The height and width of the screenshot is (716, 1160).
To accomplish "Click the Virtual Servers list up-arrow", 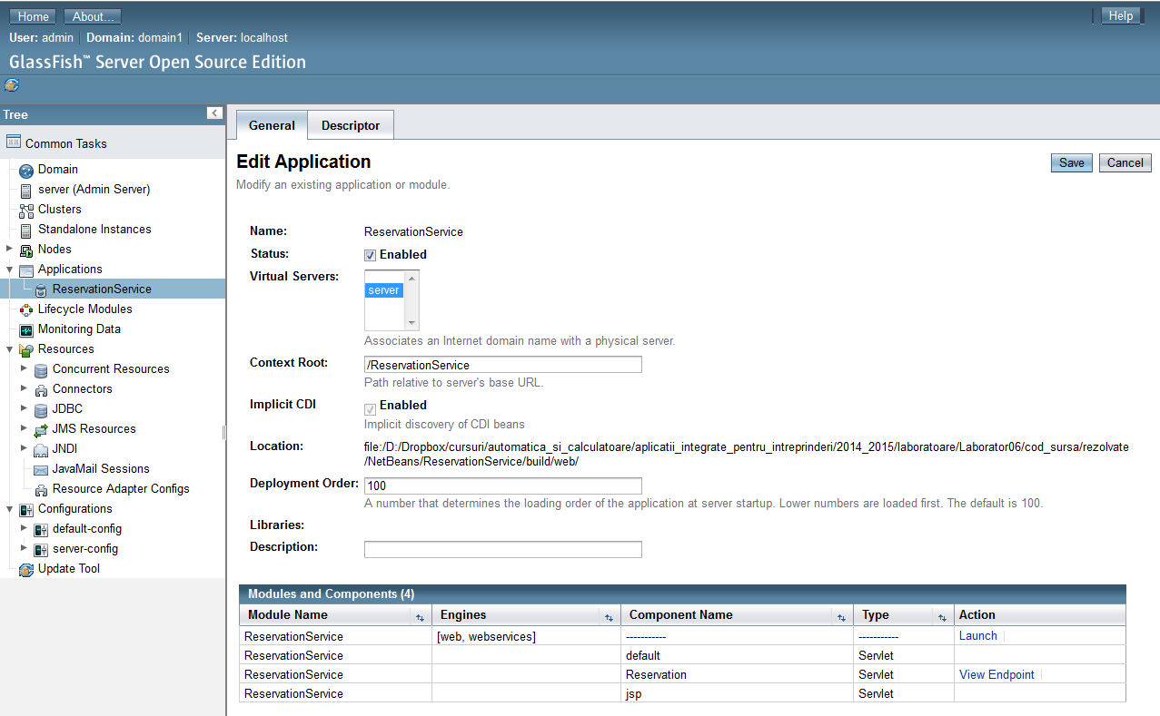I will (x=412, y=278).
